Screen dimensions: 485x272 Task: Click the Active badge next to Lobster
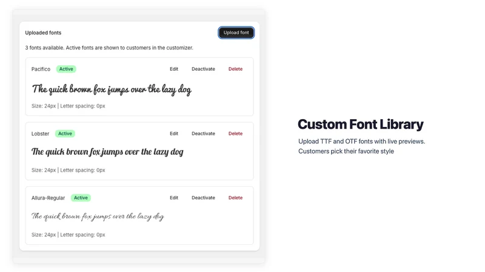click(x=65, y=134)
